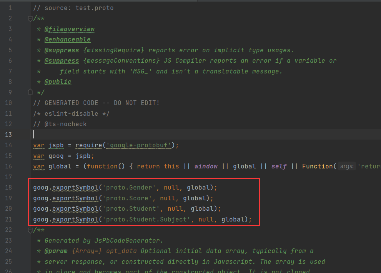The height and width of the screenshot is (273, 381).
Task: Click '{Array=}' type in the param comment
Action: pos(87,251)
